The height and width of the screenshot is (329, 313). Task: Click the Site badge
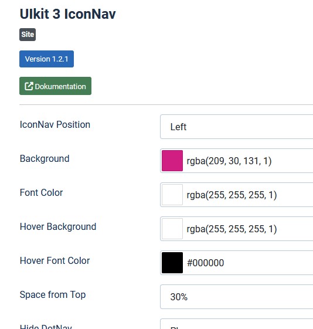(x=28, y=35)
